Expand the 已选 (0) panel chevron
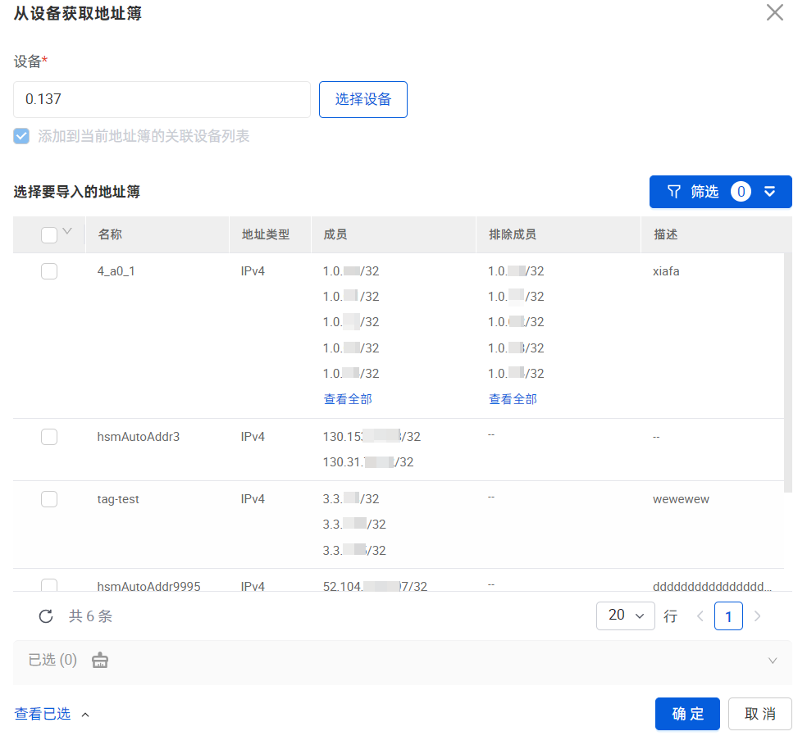 [772, 661]
